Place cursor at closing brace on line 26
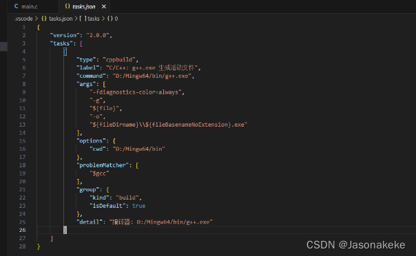Image resolution: width=416 pixels, height=256 pixels. point(65,230)
